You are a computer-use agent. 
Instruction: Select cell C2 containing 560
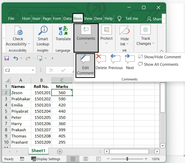(62, 93)
